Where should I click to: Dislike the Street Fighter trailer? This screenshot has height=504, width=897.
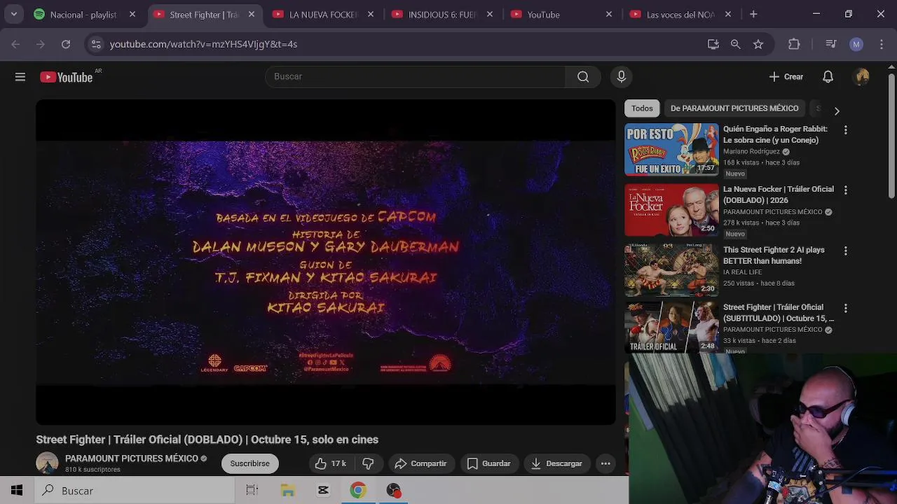368,463
